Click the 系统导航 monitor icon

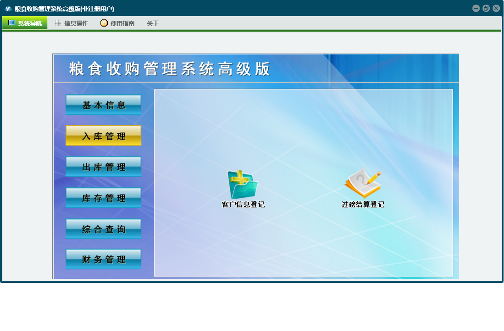(x=11, y=23)
